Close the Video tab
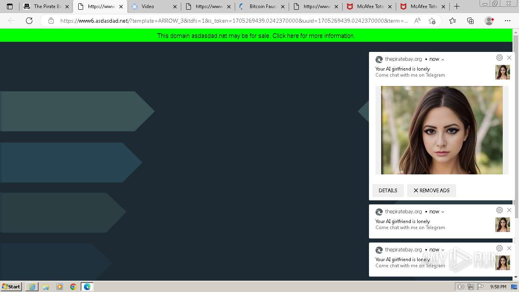 175,6
